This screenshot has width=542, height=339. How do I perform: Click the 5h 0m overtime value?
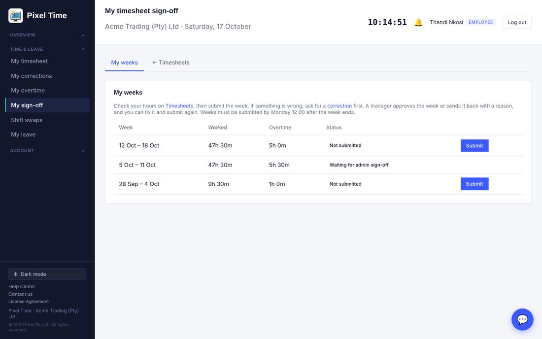[x=277, y=145]
